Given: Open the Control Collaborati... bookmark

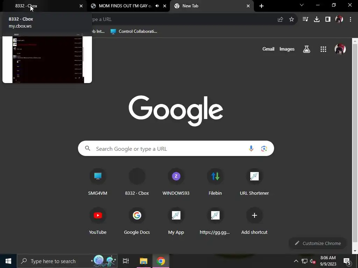Looking at the screenshot, I should click(134, 31).
